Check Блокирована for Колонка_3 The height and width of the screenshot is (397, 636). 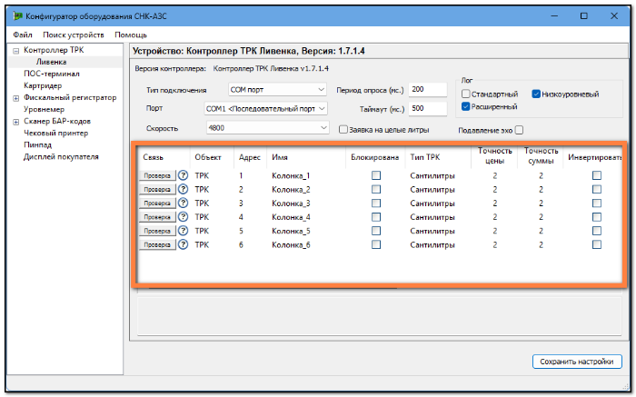pyautogui.click(x=376, y=203)
